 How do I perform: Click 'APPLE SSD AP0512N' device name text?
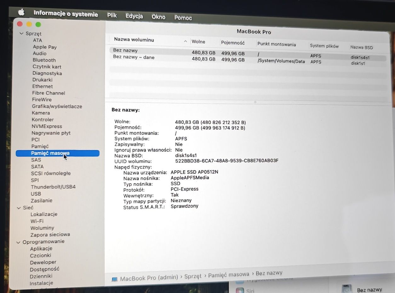(194, 172)
